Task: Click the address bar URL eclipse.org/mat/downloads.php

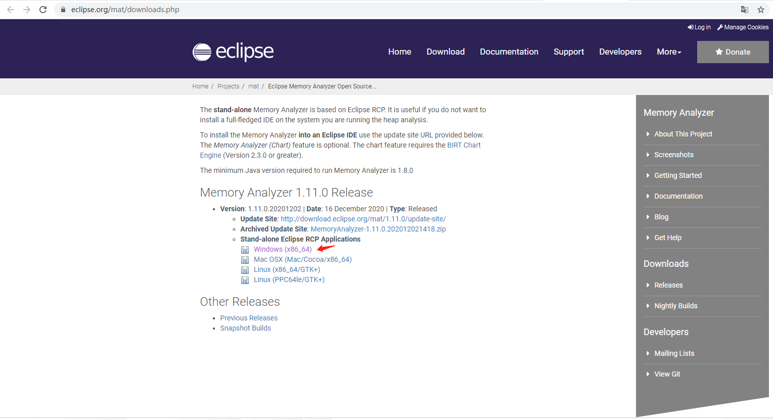Action: [x=125, y=10]
